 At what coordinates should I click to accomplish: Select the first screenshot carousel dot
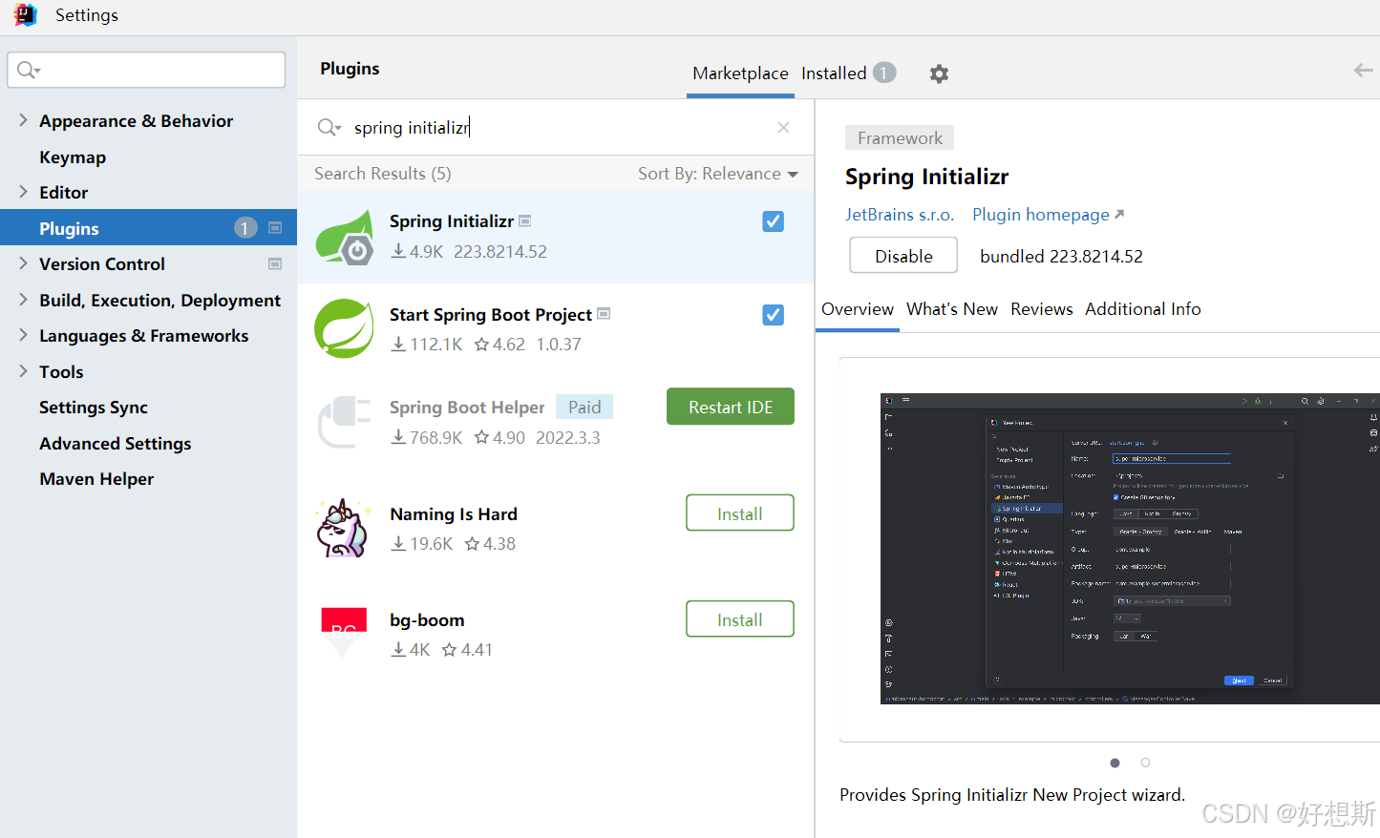[x=1115, y=763]
